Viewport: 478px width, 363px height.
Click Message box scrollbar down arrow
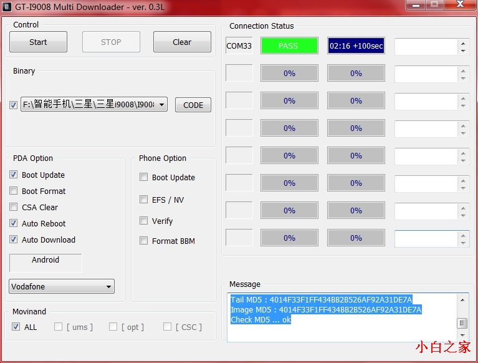[462, 335]
